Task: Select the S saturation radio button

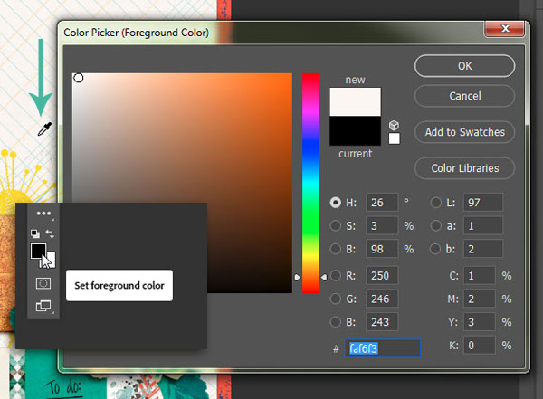Action: click(x=335, y=226)
